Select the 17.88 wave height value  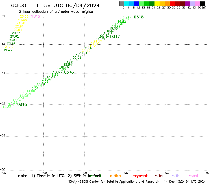(x=62, y=69)
